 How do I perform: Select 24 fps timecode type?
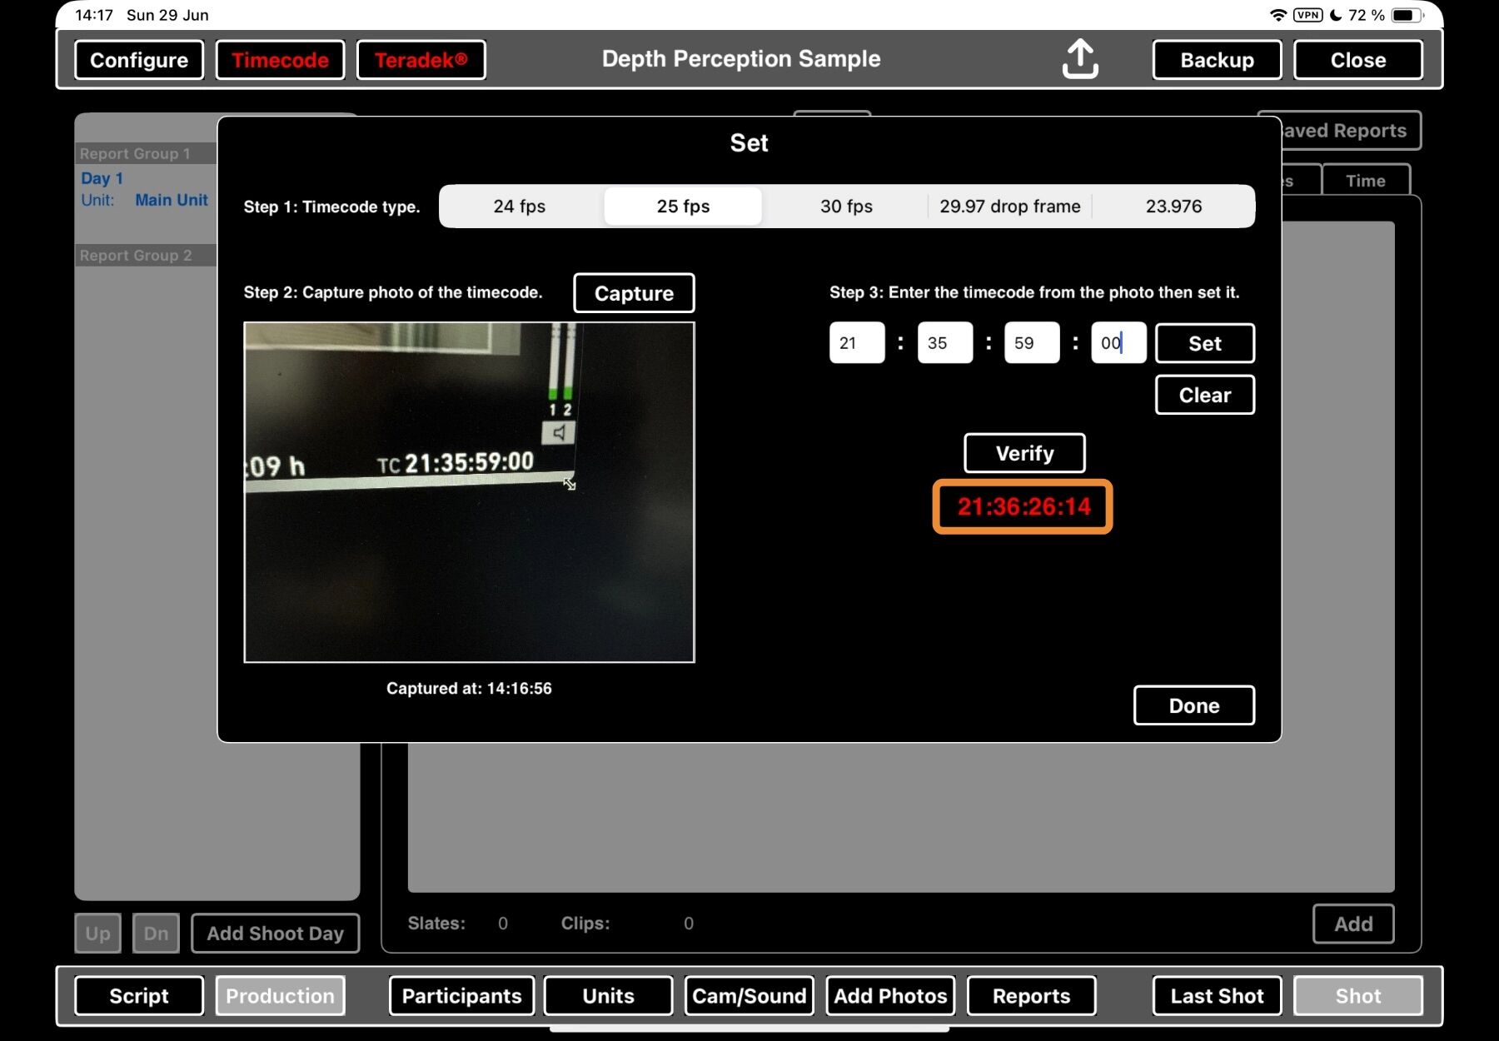click(520, 207)
